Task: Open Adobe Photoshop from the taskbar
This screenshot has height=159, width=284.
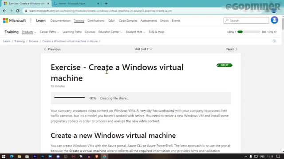Action: [x=43, y=156]
